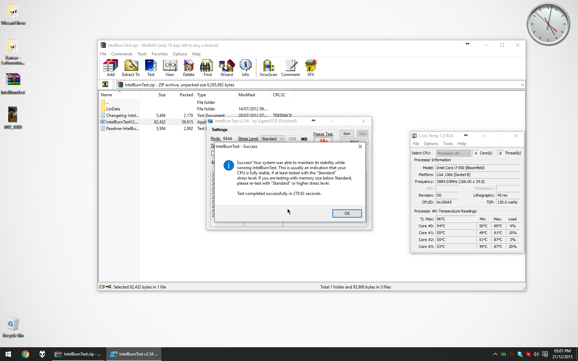Open the View tool in WinRAR toolbar
This screenshot has width=578, height=361.
(x=170, y=68)
